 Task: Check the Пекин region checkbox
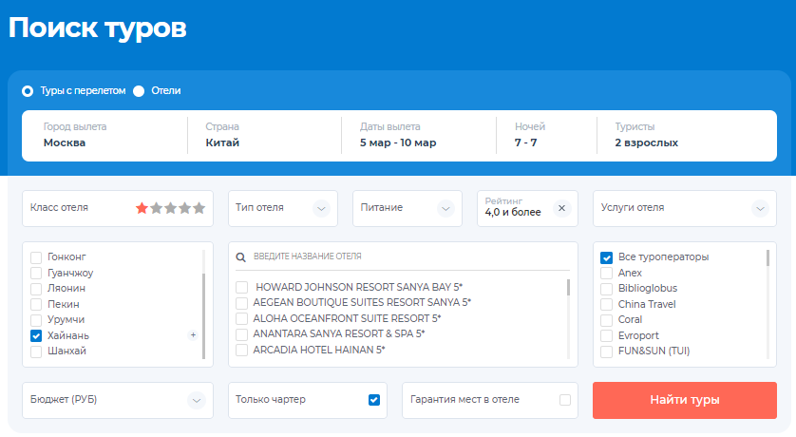(36, 305)
